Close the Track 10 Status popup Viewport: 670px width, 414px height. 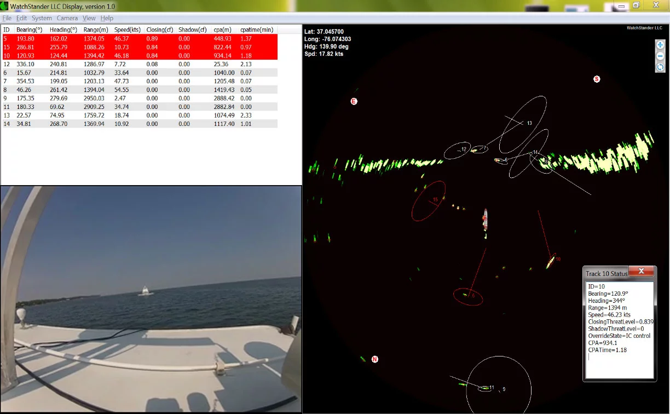pos(641,271)
